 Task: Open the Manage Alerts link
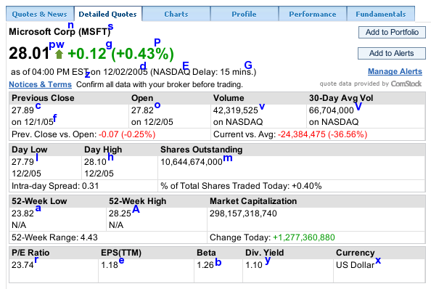[x=395, y=71]
